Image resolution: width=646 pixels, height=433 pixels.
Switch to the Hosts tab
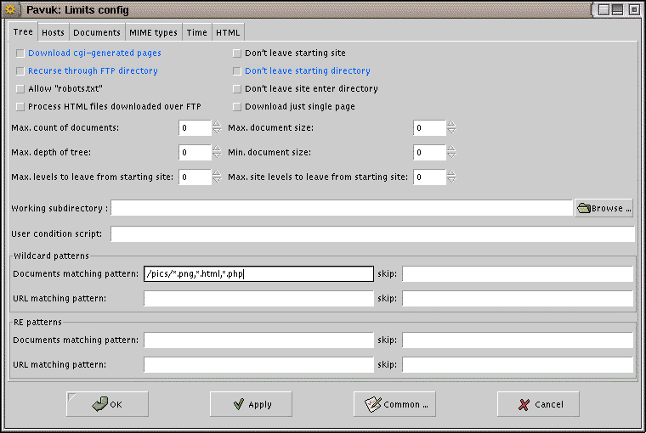coord(54,32)
